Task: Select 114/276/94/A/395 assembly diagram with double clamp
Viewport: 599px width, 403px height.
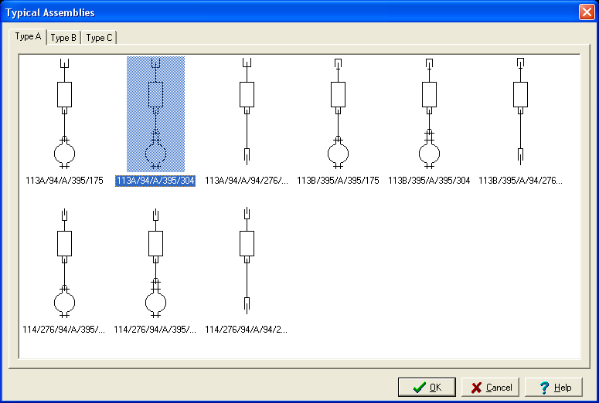Action: pos(155,262)
